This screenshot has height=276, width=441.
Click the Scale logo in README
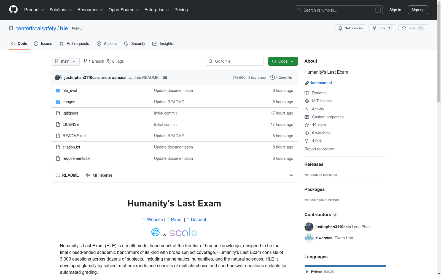[183, 232]
